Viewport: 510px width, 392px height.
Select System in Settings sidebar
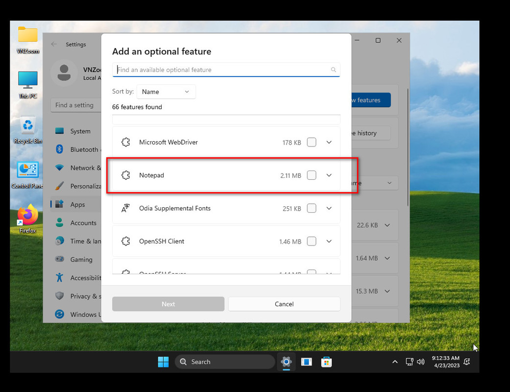coord(77,131)
